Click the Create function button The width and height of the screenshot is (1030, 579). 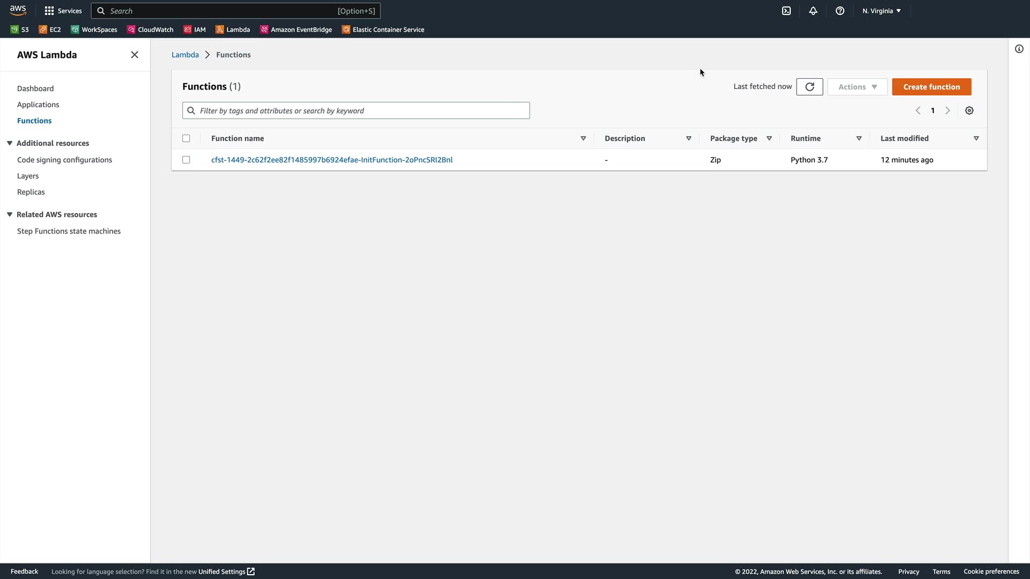click(x=931, y=87)
